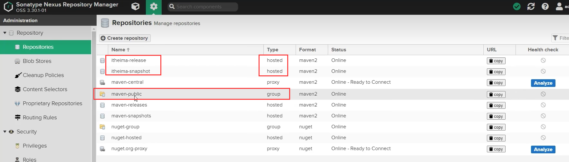Analyze the maven-central repository
569x162 pixels.
(543, 83)
